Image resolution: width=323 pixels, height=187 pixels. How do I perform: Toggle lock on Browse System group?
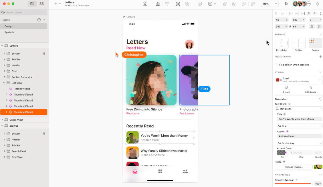pyautogui.click(x=44, y=134)
